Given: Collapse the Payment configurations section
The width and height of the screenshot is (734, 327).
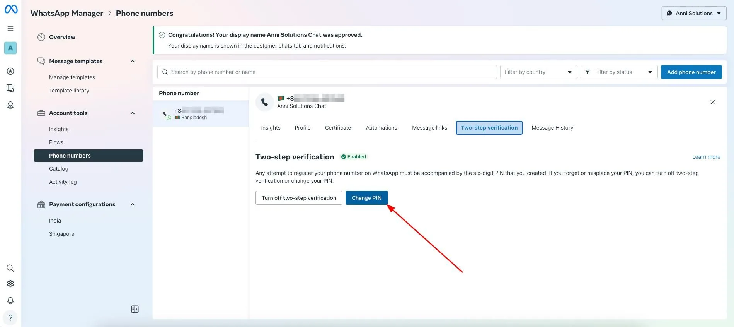Looking at the screenshot, I should (x=133, y=204).
